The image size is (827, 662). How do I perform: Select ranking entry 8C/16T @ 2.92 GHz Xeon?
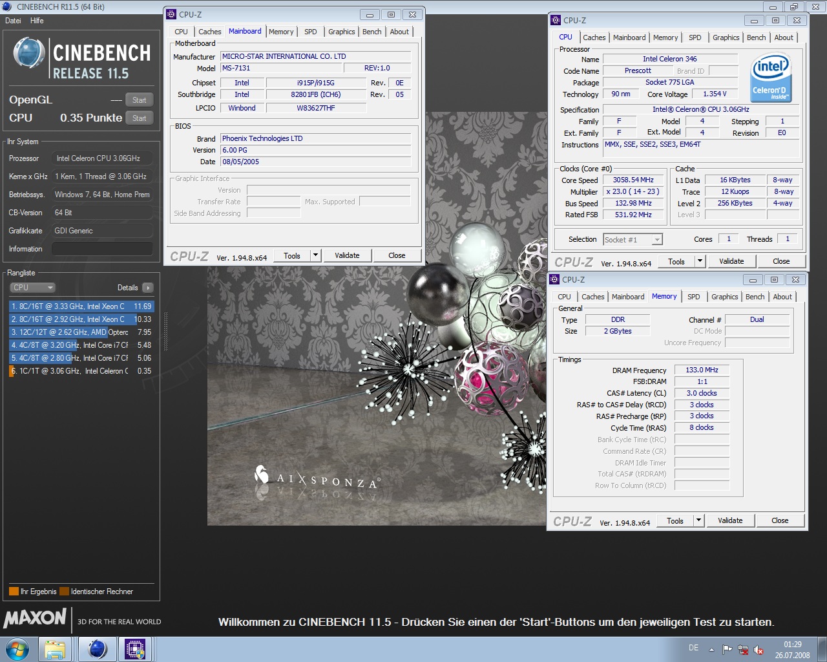[x=81, y=319]
